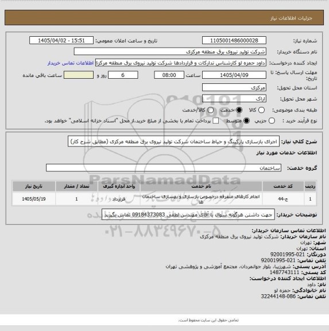Click the buyer notes field with phone 09184373083
The image size is (329, 331).
coord(188,214)
